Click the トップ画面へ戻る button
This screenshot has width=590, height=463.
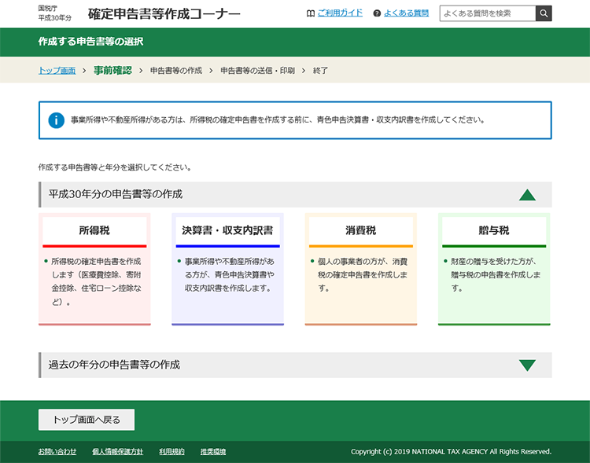(87, 419)
